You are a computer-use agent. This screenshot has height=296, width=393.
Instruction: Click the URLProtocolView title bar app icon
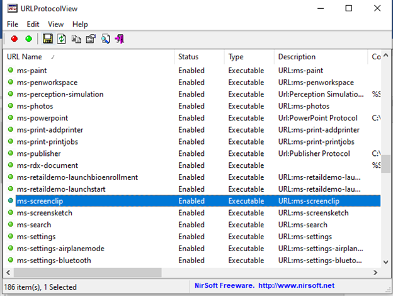[13, 8]
